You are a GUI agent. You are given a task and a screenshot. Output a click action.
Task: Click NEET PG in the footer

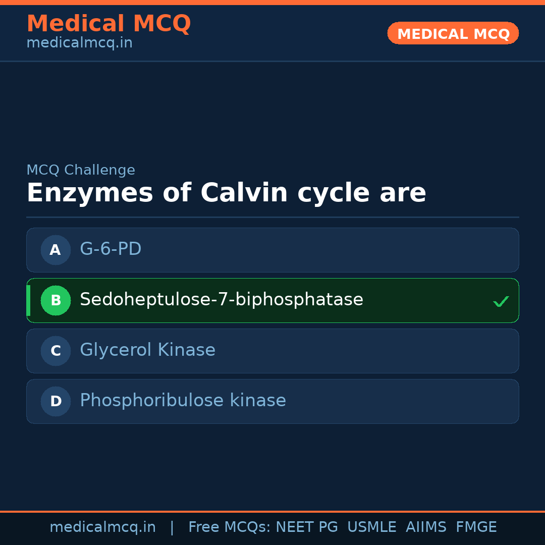[x=307, y=527]
